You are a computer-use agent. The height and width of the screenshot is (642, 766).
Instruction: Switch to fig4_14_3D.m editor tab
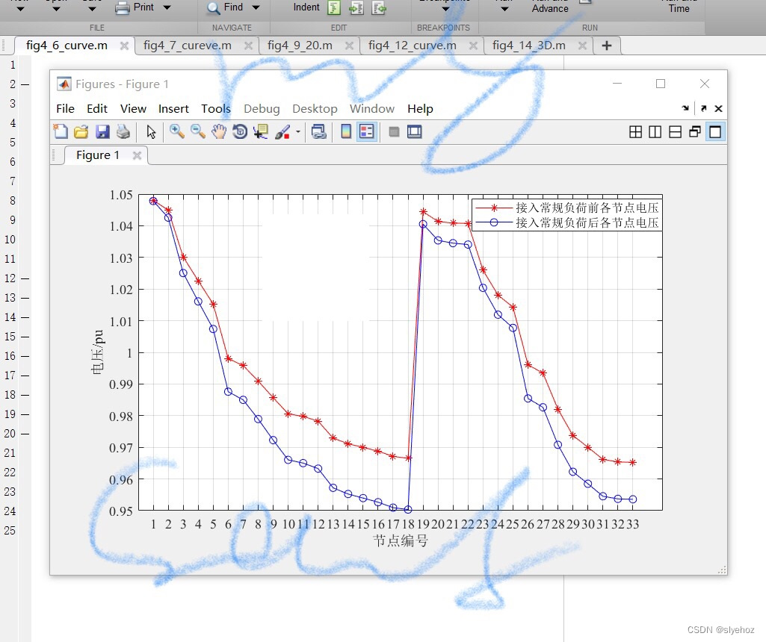(x=529, y=46)
